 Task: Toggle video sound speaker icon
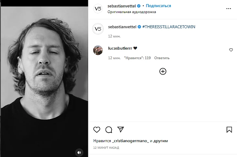[x=79, y=152]
